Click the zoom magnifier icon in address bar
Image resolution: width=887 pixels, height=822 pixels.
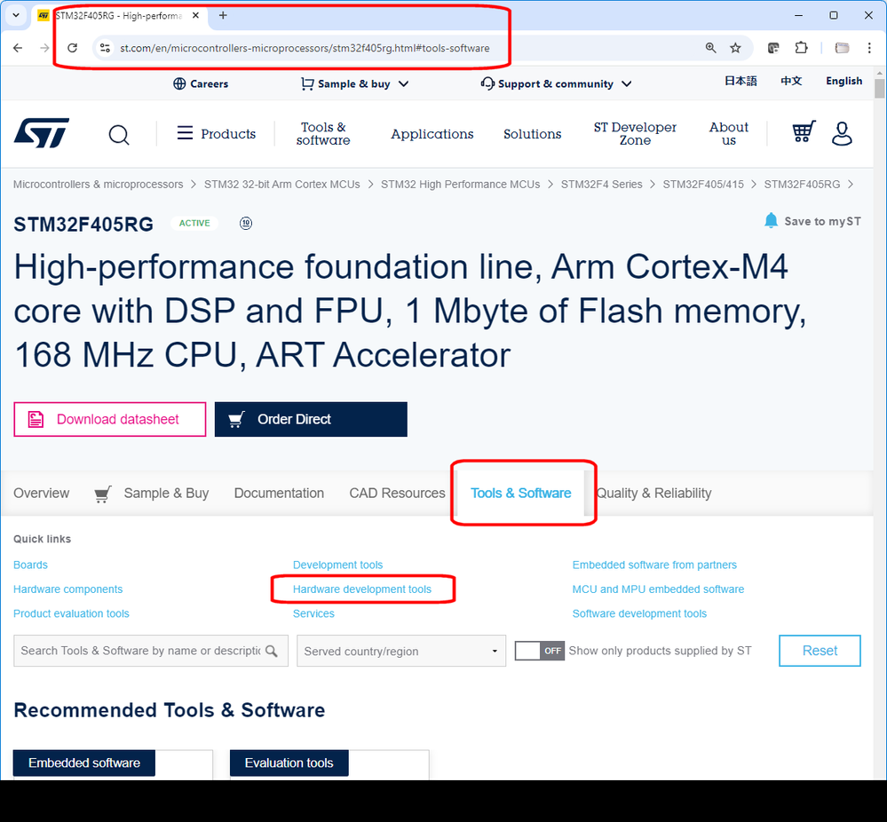710,48
